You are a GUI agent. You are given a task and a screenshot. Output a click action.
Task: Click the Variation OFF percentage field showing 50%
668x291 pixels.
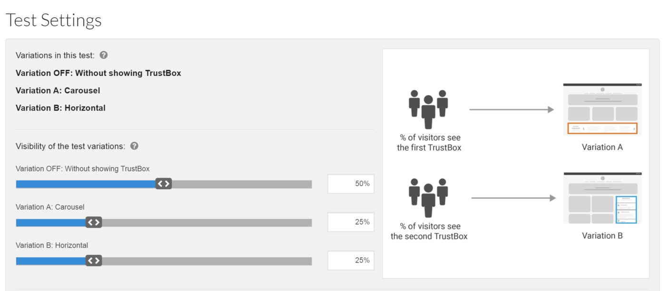[x=351, y=184]
